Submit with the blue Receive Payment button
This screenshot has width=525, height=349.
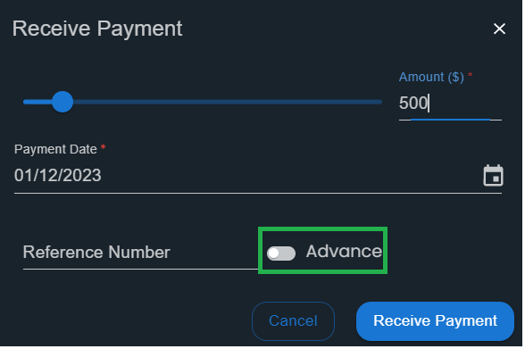pos(437,322)
